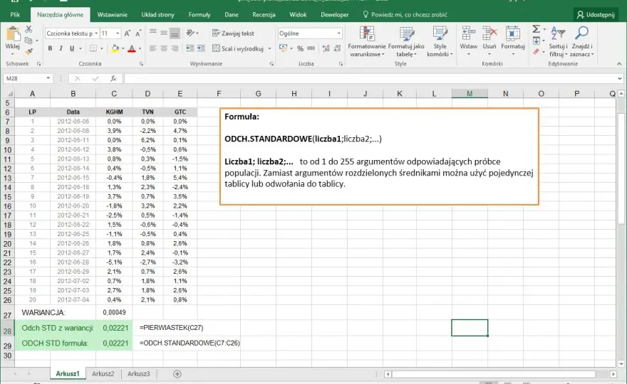Click the Wklej paste icon
The image size is (627, 384).
13,34
